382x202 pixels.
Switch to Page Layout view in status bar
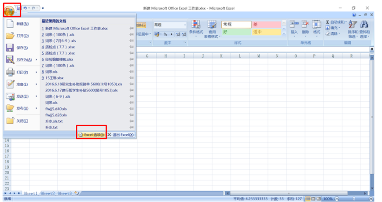pos(315,199)
